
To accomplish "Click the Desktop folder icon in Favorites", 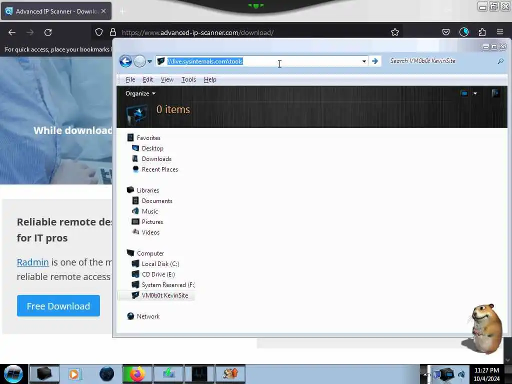I will (x=135, y=148).
